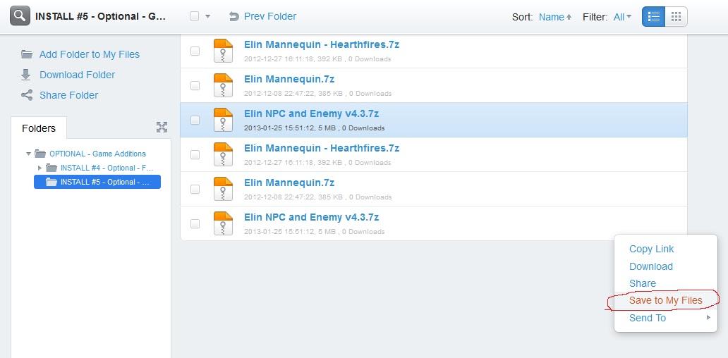
Task: Open the last Elin Mannequin.7z file link
Action: point(289,183)
